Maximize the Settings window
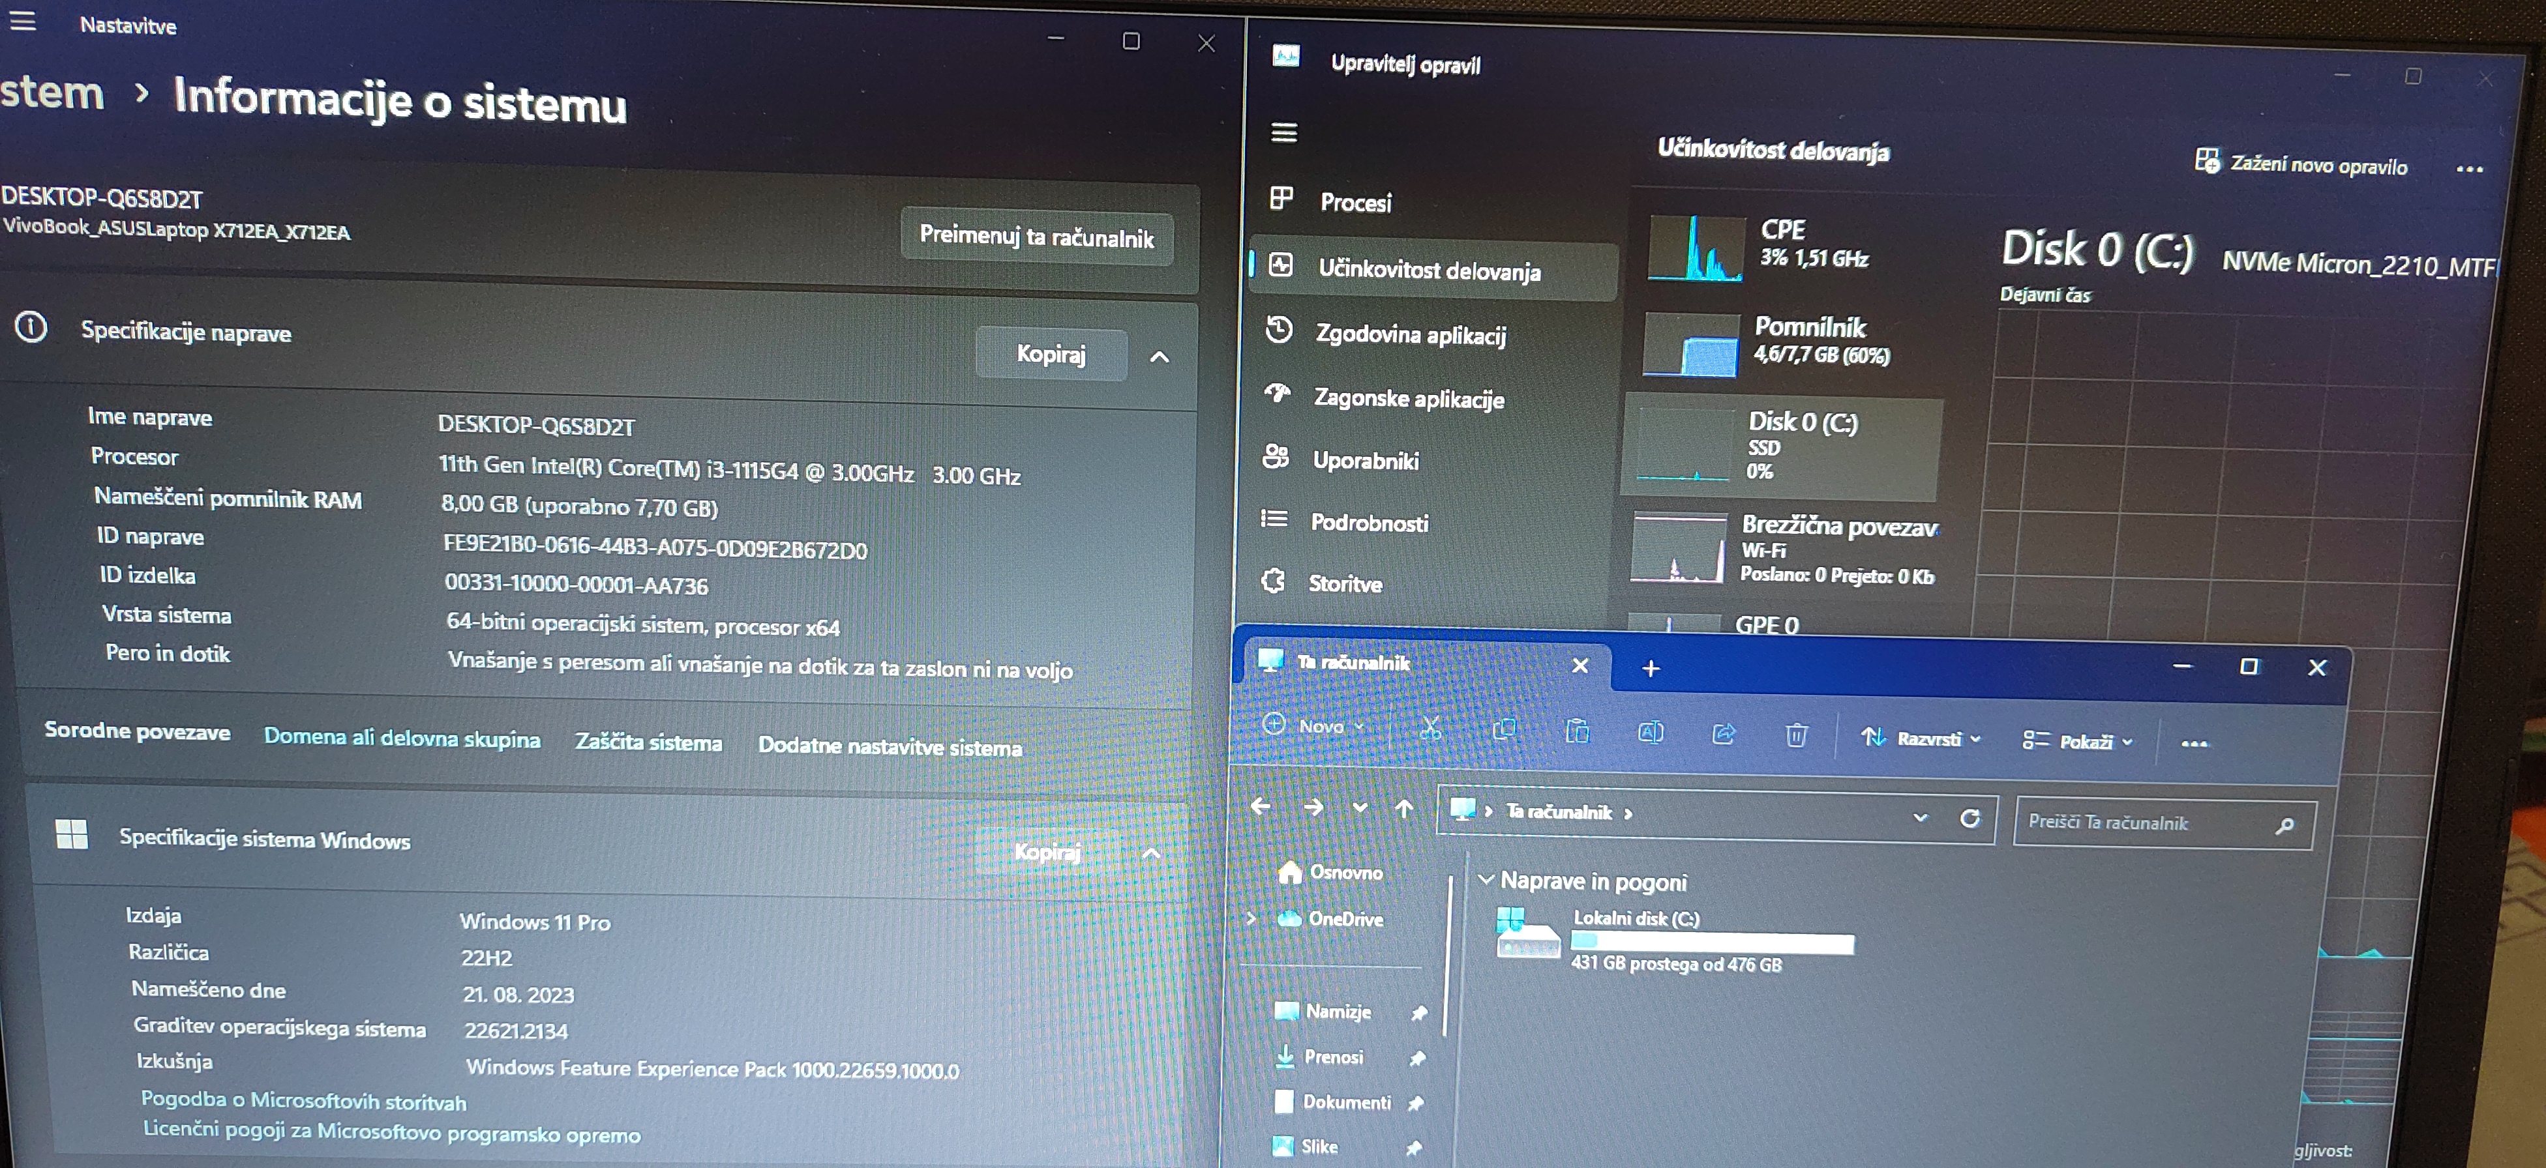Viewport: 2546px width, 1168px height. (x=1131, y=40)
